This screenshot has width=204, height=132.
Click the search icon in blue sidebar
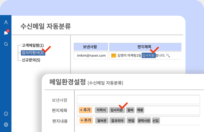[x=6, y=44]
